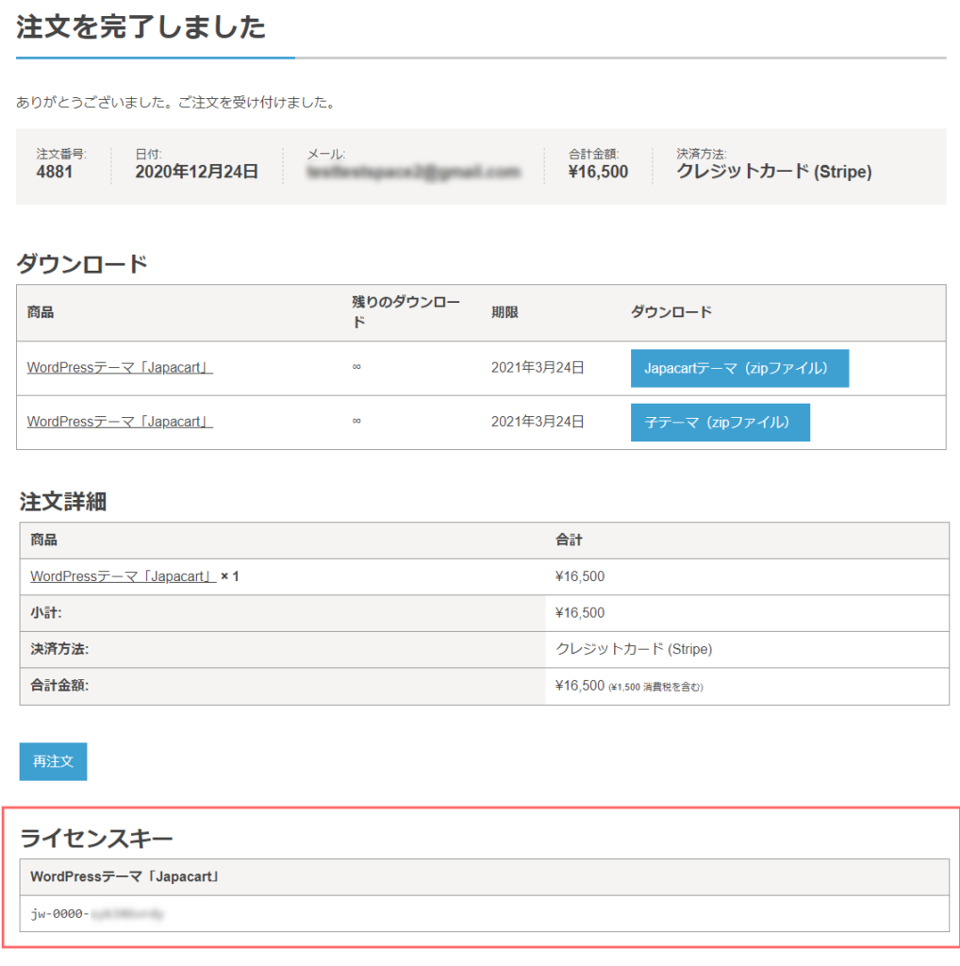Click the 合計金額: label in the summary bar
Viewport: 960px width, 966px height.
(x=593, y=154)
